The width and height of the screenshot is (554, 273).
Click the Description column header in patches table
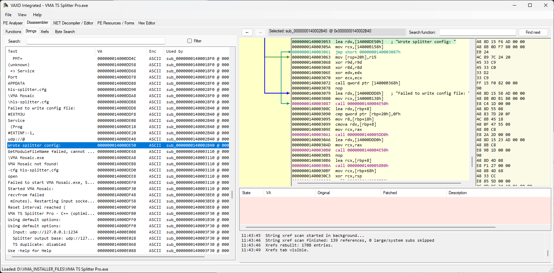498,193
